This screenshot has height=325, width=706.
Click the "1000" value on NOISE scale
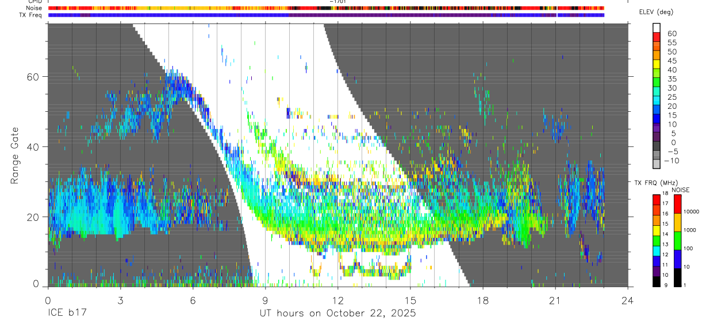(689, 230)
